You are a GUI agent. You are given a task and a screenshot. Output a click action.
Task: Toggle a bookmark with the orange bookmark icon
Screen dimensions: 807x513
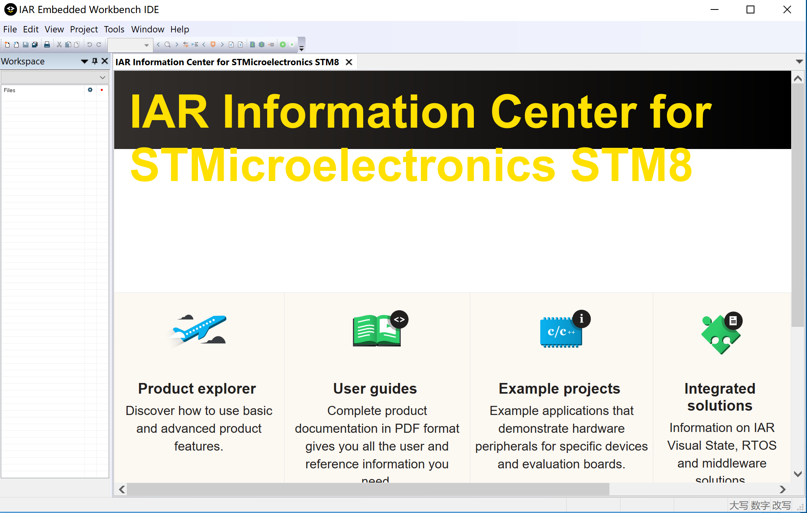point(213,44)
